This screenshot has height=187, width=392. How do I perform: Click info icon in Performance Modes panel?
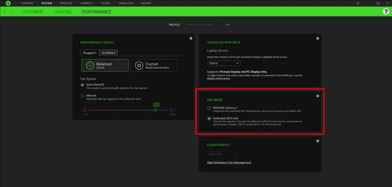point(191,38)
